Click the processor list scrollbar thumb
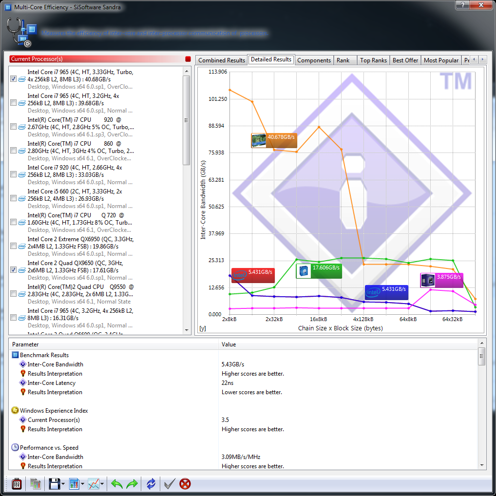Viewport: 496px width, 496px height. pyautogui.click(x=186, y=120)
